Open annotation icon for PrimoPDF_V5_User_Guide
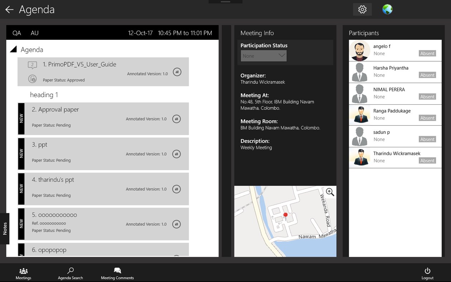 click(177, 72)
